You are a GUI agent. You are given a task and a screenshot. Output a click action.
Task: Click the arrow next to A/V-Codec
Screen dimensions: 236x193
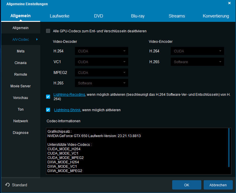[x=37, y=39]
